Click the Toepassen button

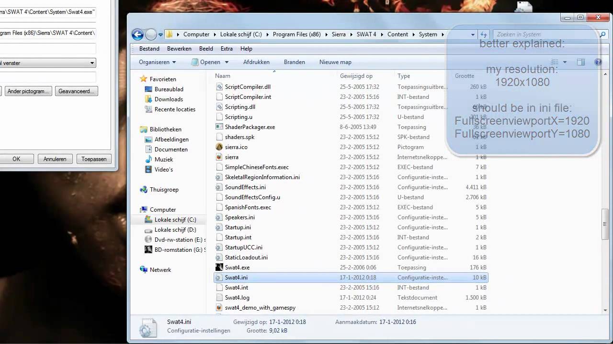pyautogui.click(x=93, y=159)
